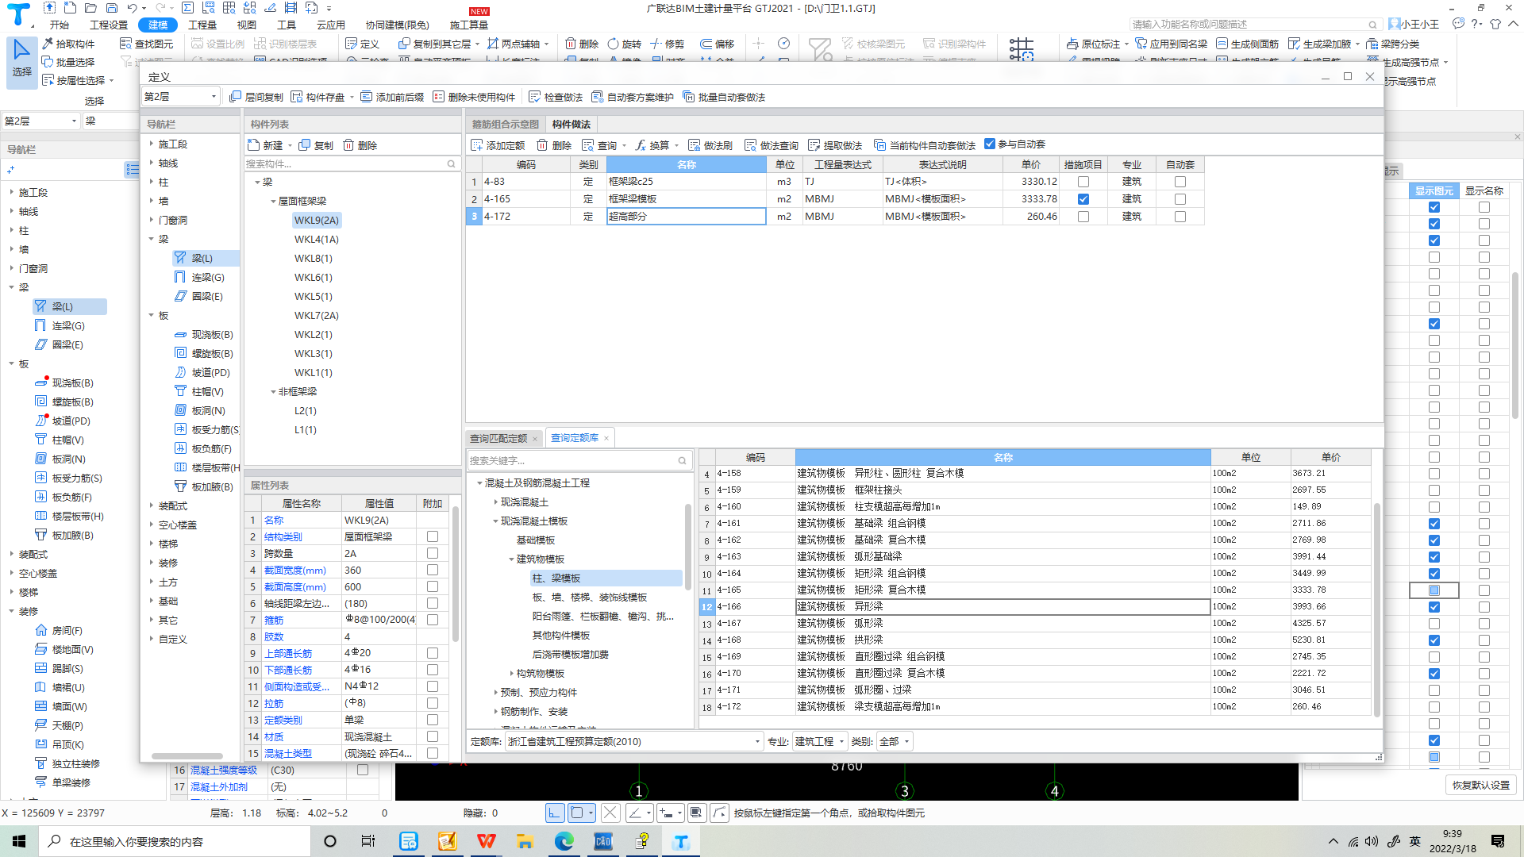Expand 现浇混凝土 node in quota tree

point(495,502)
